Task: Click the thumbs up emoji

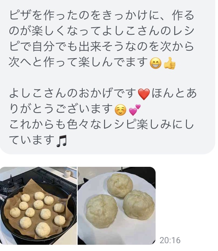Action: click(x=170, y=63)
